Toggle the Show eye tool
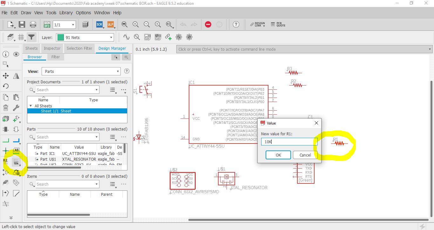 pyautogui.click(x=16, y=54)
